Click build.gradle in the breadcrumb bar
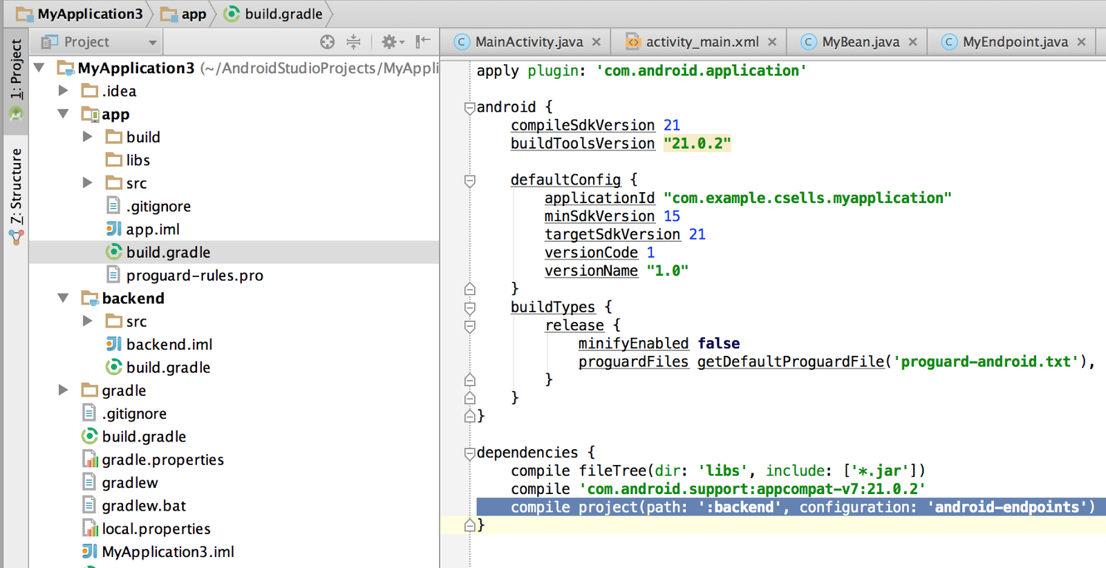The width and height of the screenshot is (1106, 568). click(x=274, y=14)
